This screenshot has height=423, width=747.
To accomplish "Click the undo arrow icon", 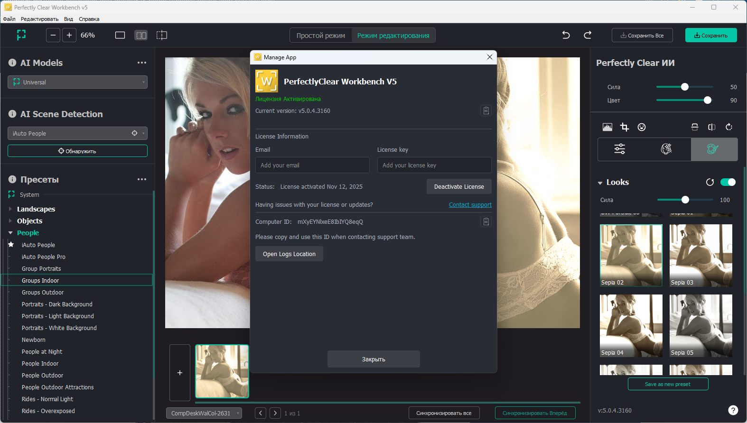I will 566,35.
